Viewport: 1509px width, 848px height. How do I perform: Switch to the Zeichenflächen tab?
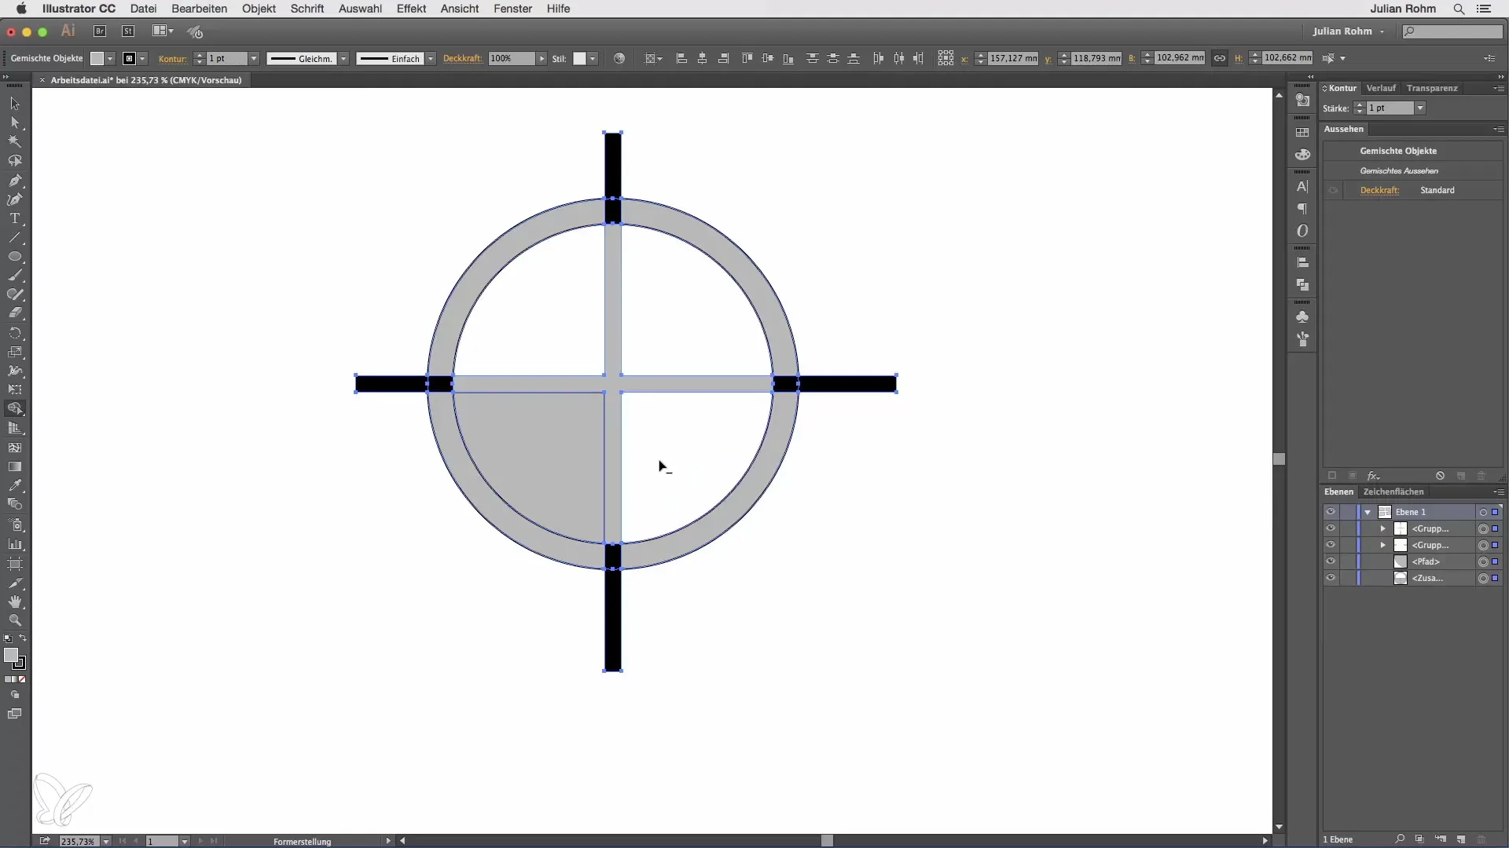(x=1393, y=492)
